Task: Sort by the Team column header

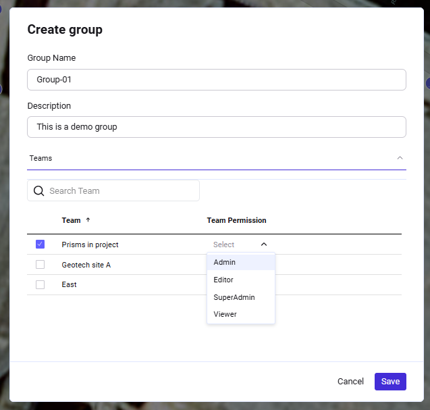Action: [x=71, y=220]
